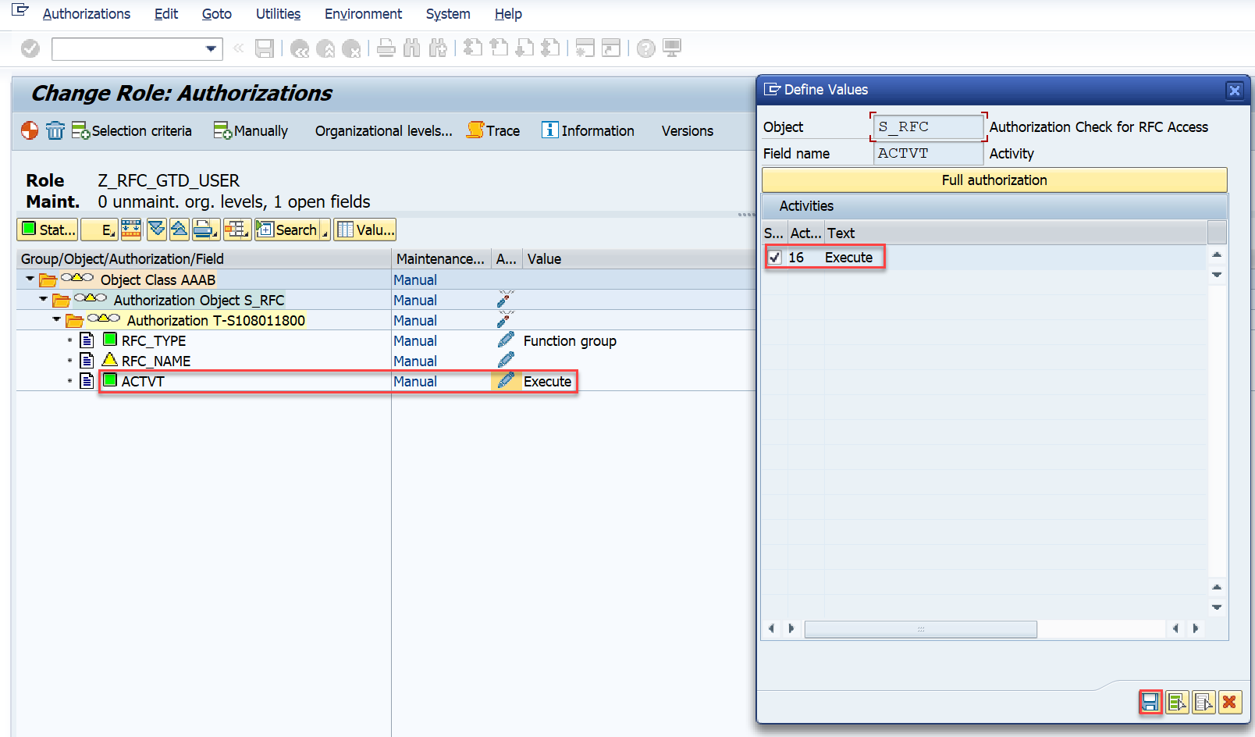Click the red X cancel icon in dialog
Screen dimensions: 1255x737
click(x=1229, y=703)
